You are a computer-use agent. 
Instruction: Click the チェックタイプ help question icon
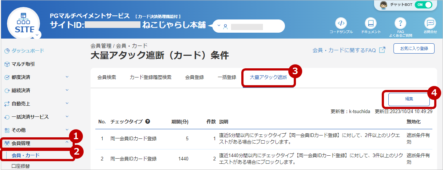pyautogui.click(x=147, y=122)
